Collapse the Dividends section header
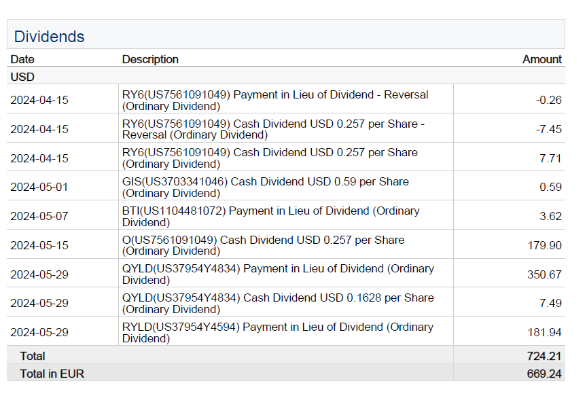Screen dimensions: 587x396 (50, 37)
